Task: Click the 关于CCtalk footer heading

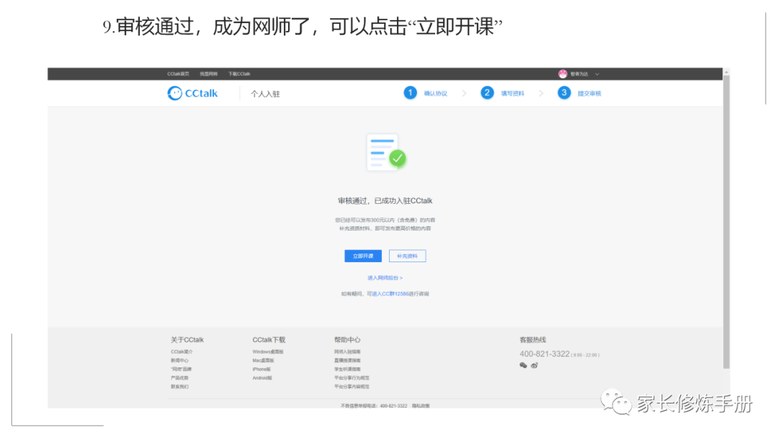Action: coord(187,340)
